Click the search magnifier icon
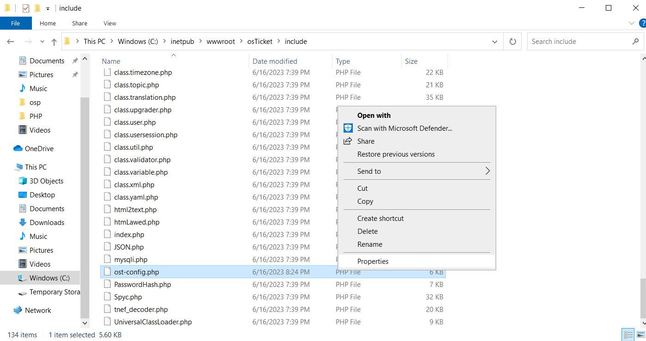The width and height of the screenshot is (646, 341). tap(635, 41)
